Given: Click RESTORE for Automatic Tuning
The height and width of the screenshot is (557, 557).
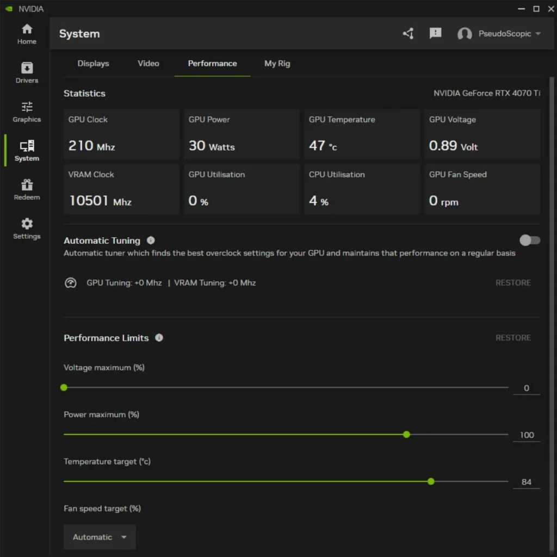Looking at the screenshot, I should coord(513,283).
